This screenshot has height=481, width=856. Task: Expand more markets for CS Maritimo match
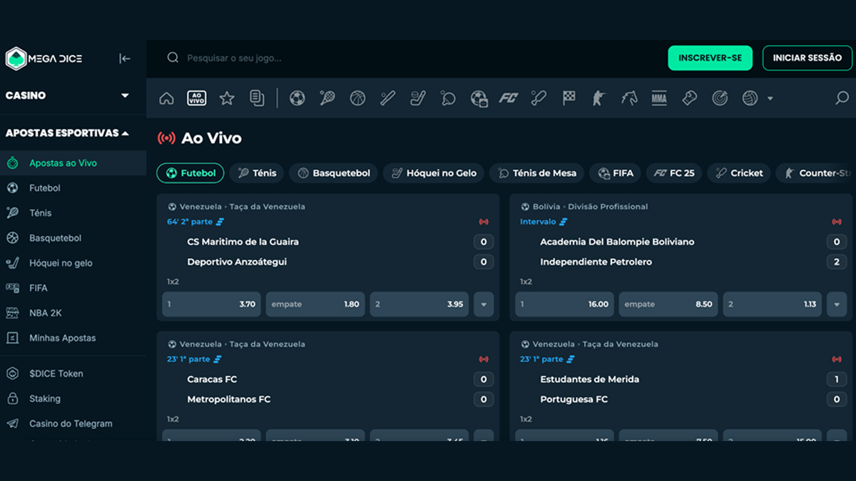[484, 304]
